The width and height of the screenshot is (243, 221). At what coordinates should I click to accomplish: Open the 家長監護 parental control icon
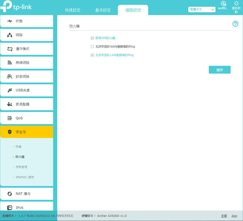click(x=10, y=104)
